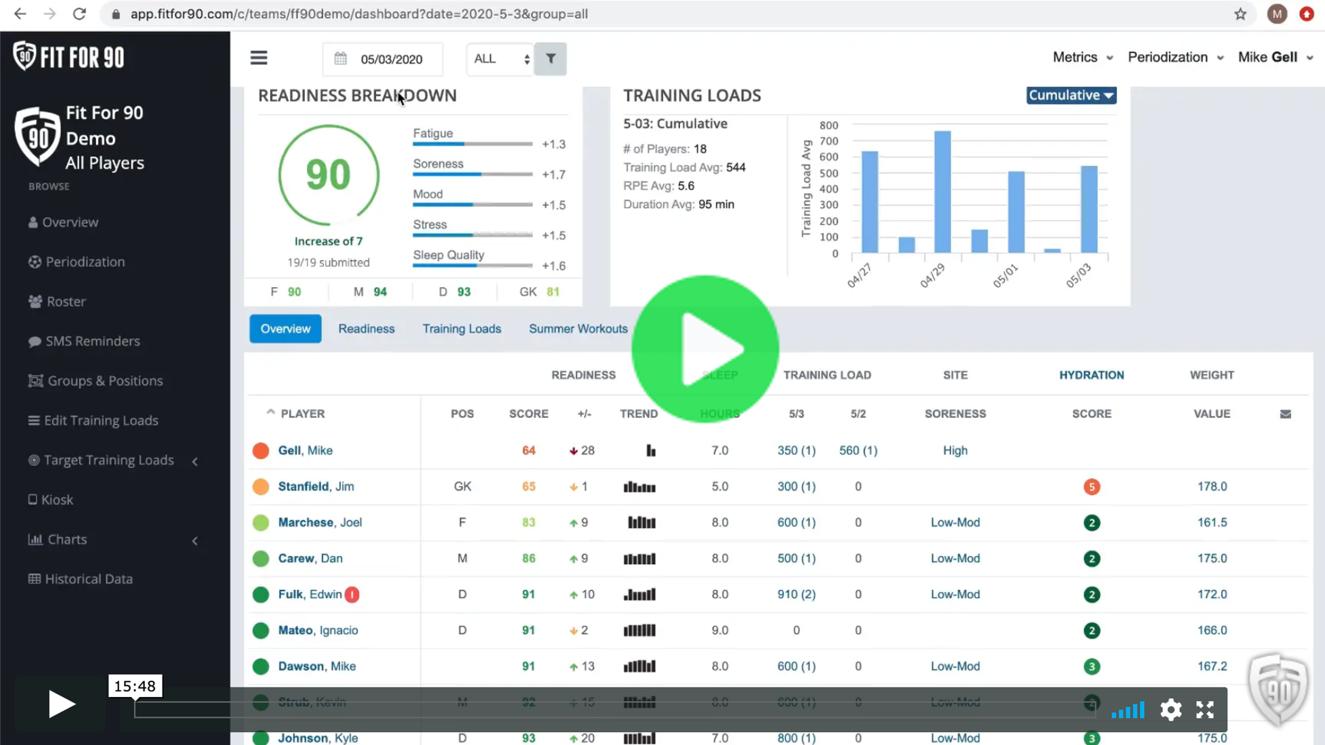The height and width of the screenshot is (745, 1325).
Task: Click the HYDRATION column header
Action: tap(1091, 375)
